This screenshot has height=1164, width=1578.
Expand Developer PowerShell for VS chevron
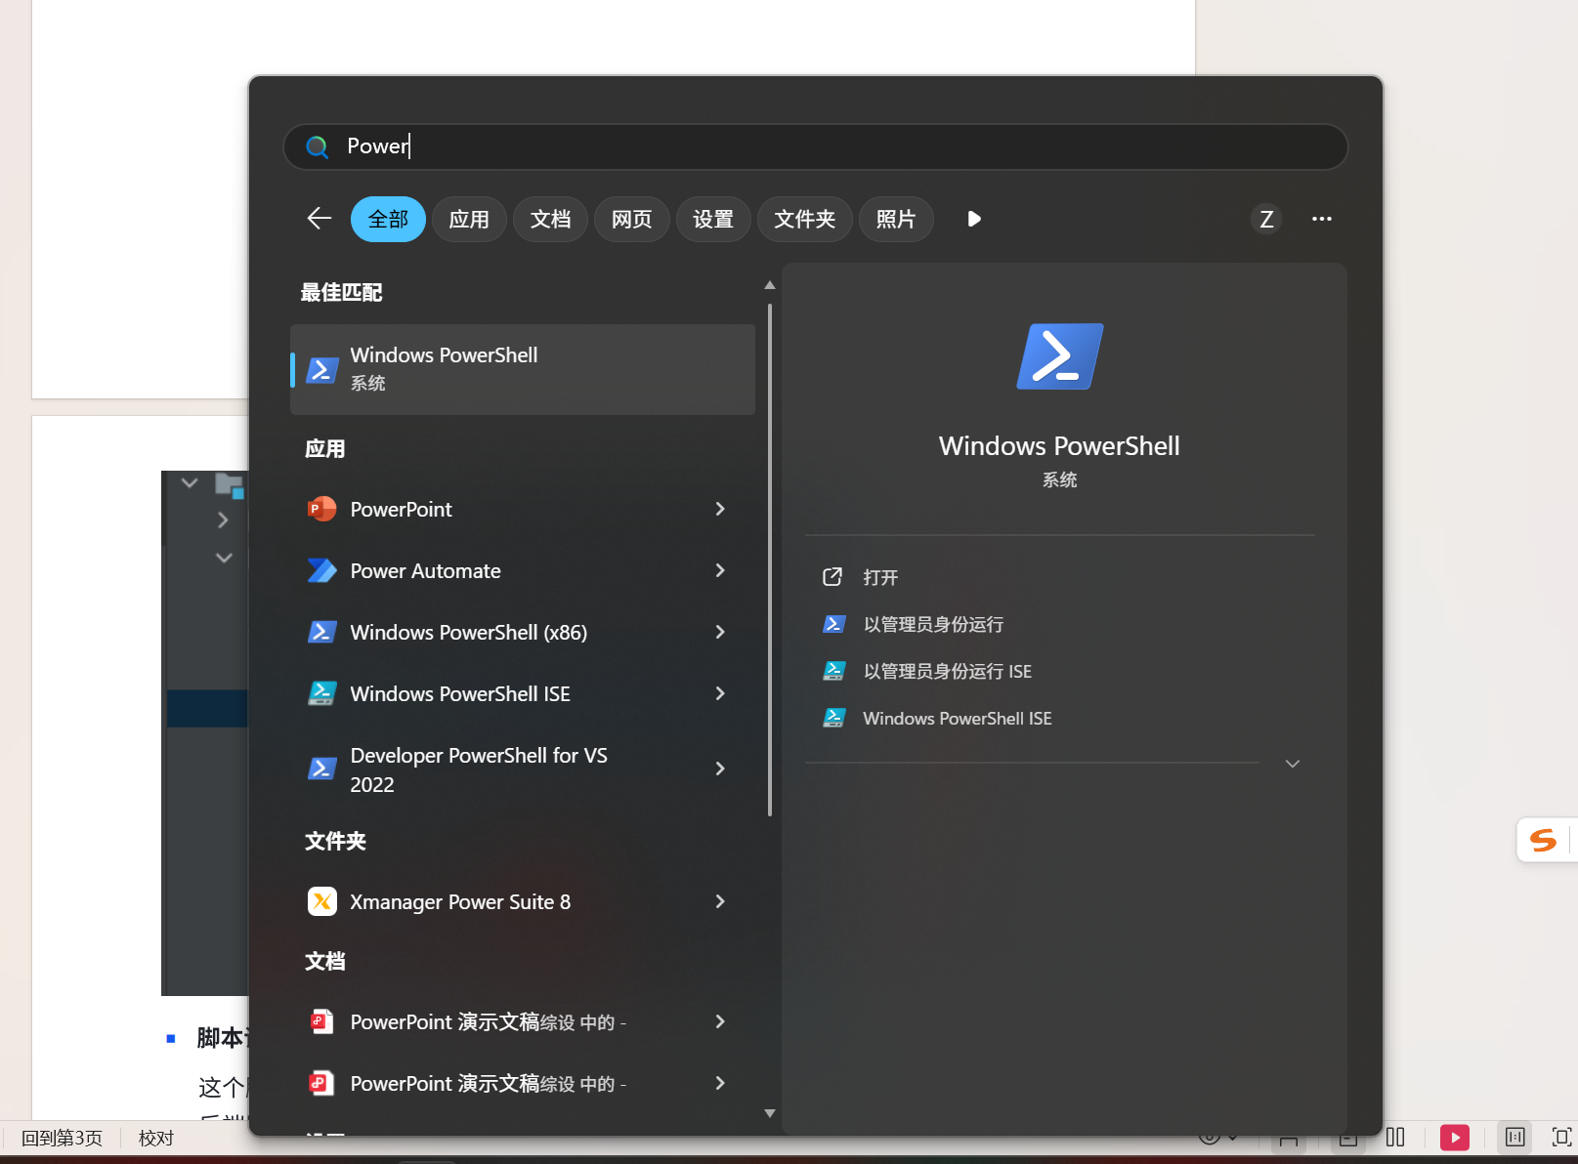pyautogui.click(x=720, y=769)
